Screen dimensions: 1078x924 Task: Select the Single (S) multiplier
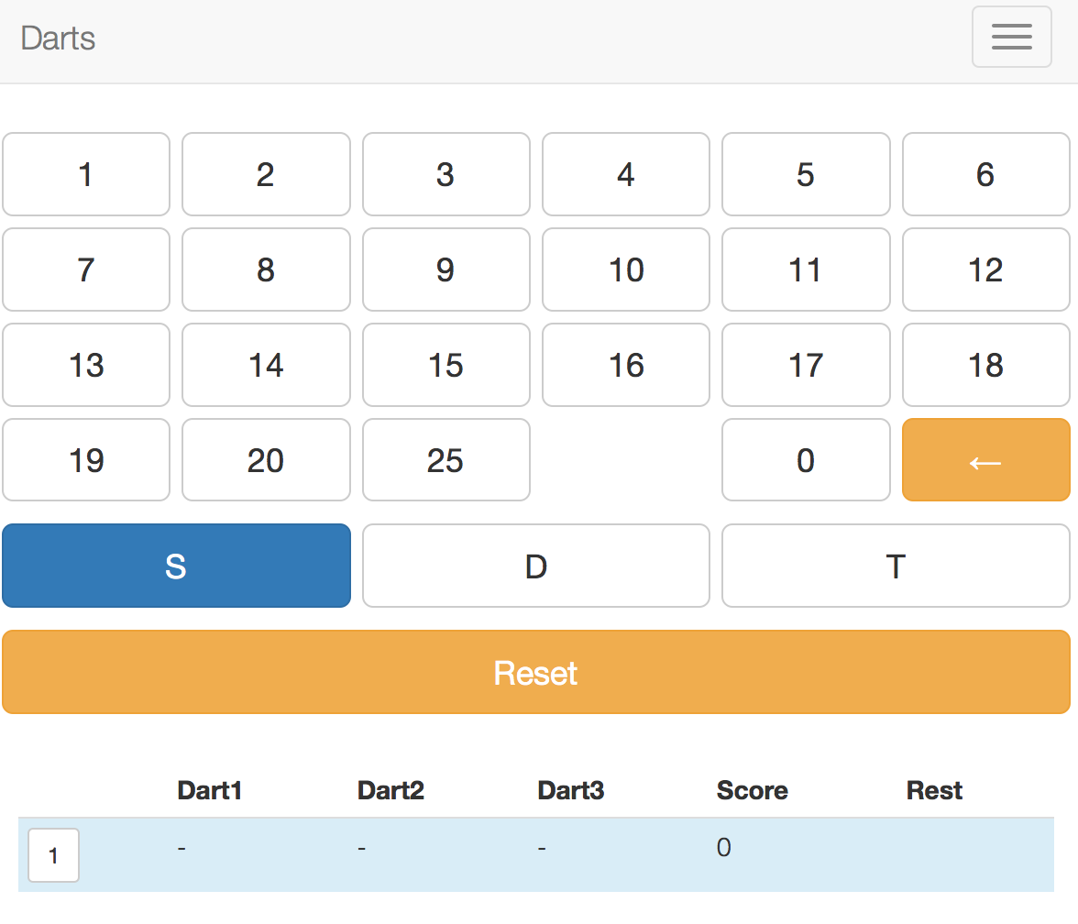pos(176,566)
